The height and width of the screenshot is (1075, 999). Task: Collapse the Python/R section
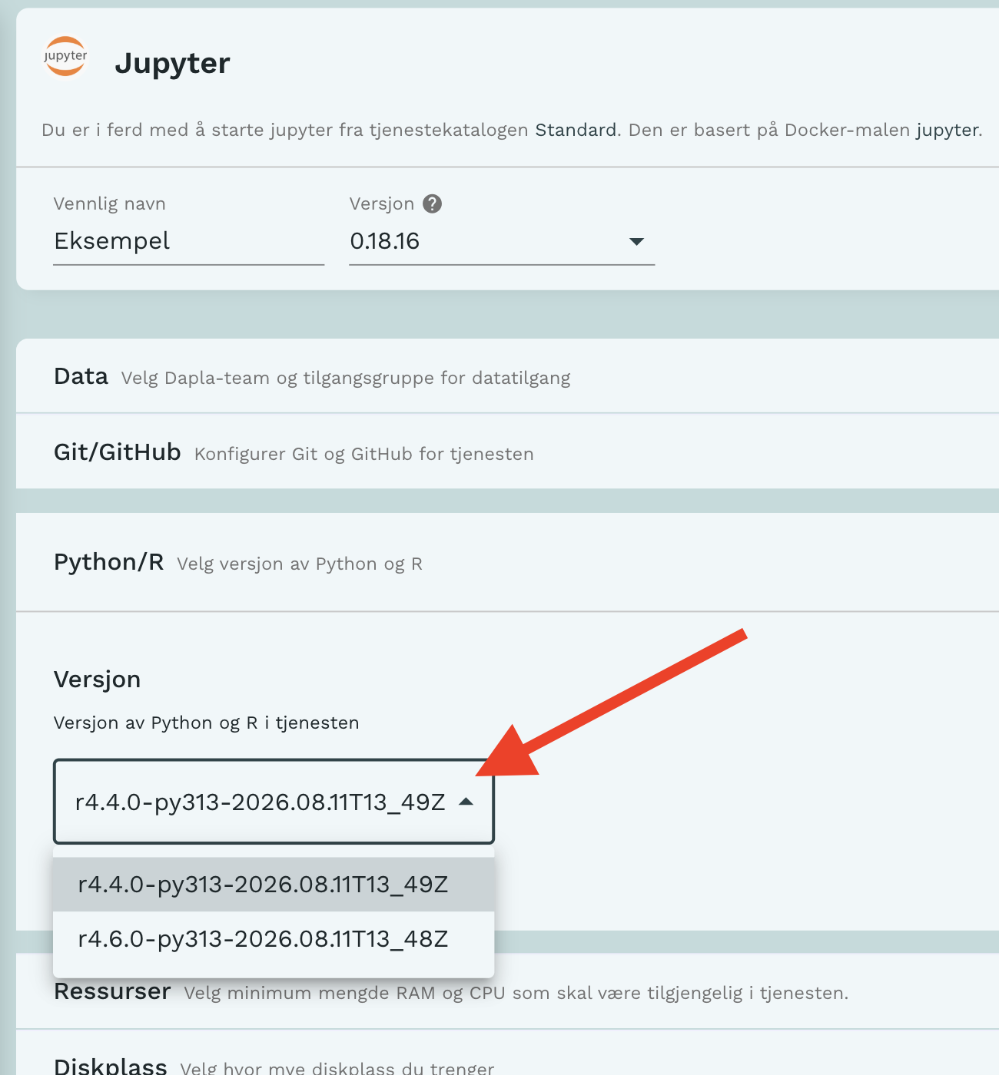(507, 562)
